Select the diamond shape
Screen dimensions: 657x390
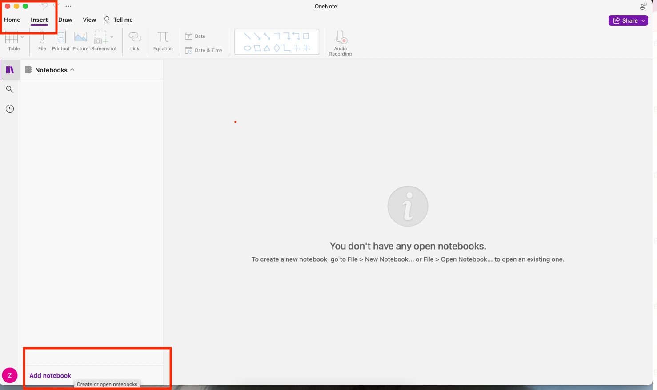point(277,48)
